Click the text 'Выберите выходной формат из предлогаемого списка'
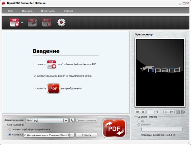Screen dimensions: 191x145 pos(64,76)
